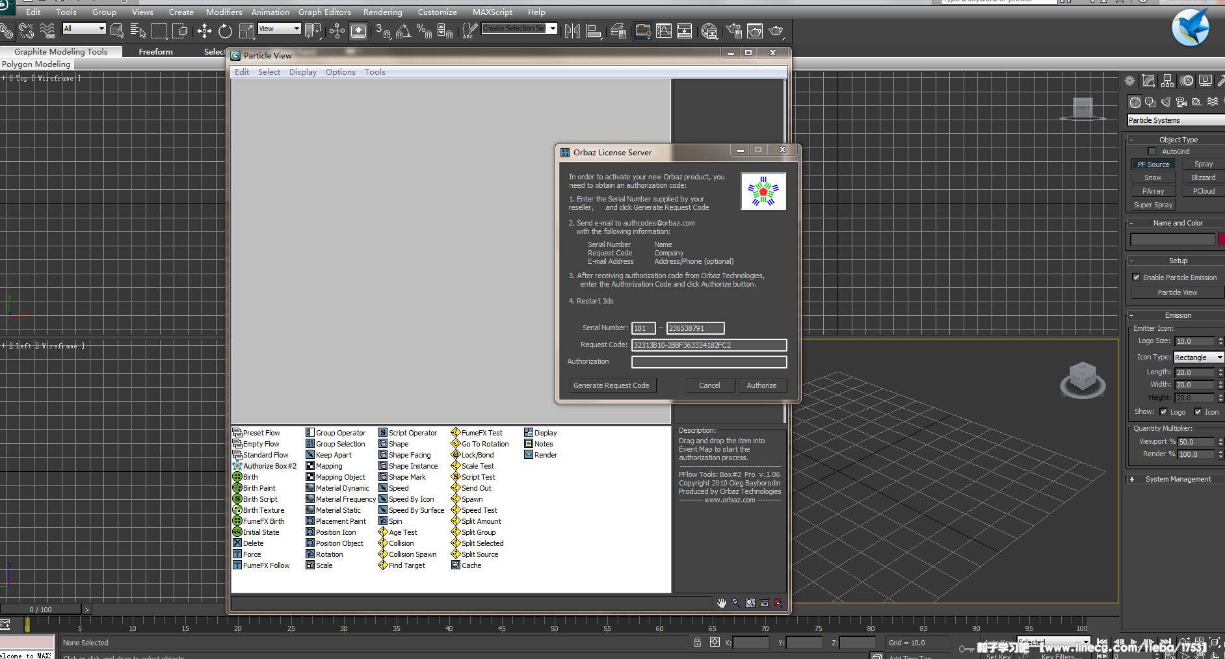The width and height of the screenshot is (1225, 659).
Task: Toggle the Percent Snap icon
Action: pyautogui.click(x=424, y=31)
